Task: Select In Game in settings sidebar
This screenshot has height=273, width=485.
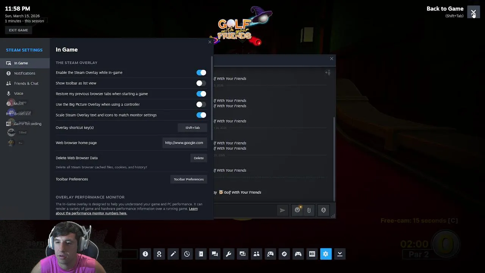Action: click(25, 63)
